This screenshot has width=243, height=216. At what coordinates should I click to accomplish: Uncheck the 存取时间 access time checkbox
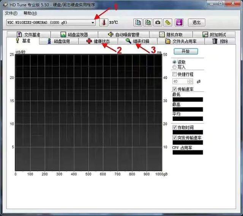point(175,127)
